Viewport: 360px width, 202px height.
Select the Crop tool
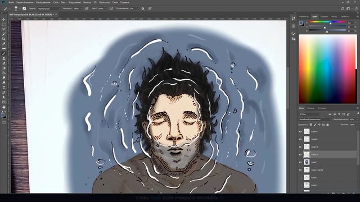click(4, 39)
